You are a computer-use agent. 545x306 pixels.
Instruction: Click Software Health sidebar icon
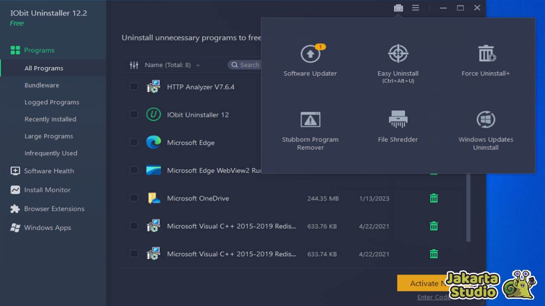[x=15, y=171]
